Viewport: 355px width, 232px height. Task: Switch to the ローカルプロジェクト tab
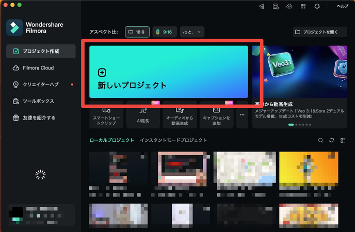111,140
